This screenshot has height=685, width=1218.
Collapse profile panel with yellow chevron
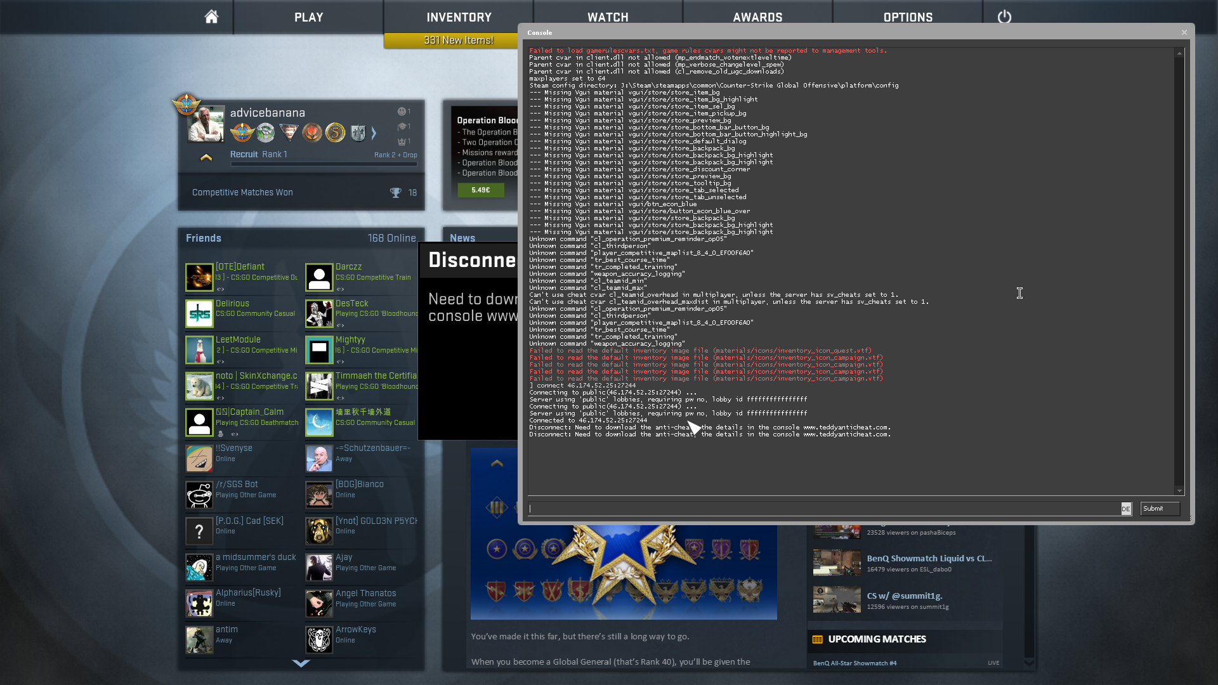coord(206,157)
